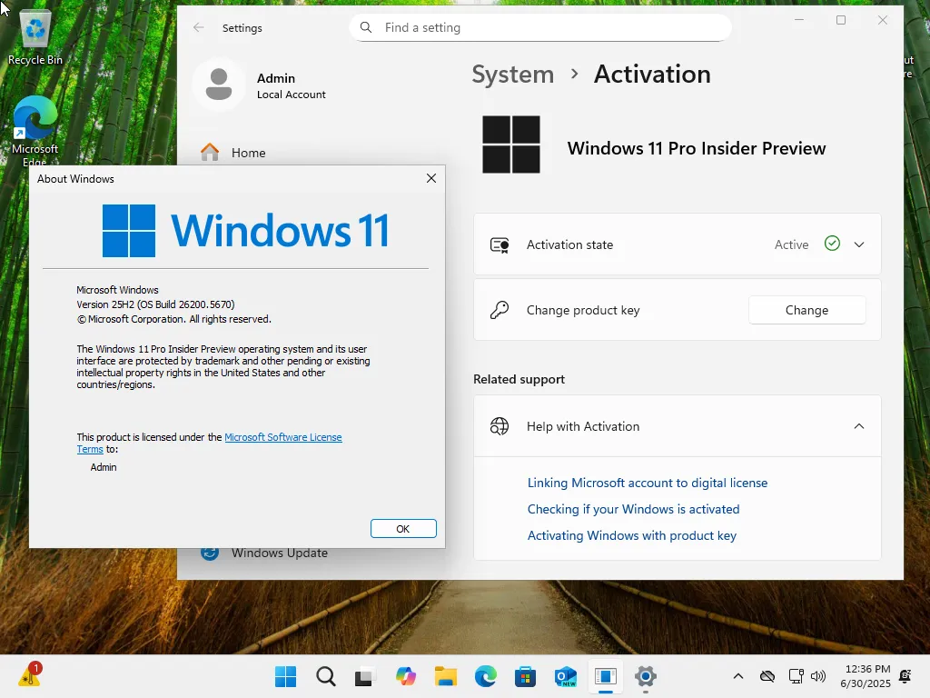Viewport: 930px width, 698px height.
Task: Launch Copilot from the taskbar
Action: (x=406, y=676)
